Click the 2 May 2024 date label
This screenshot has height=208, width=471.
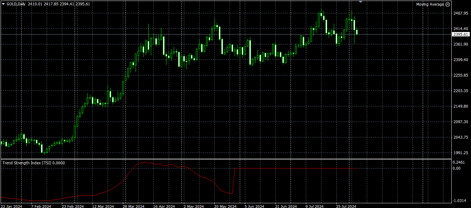point(194,206)
